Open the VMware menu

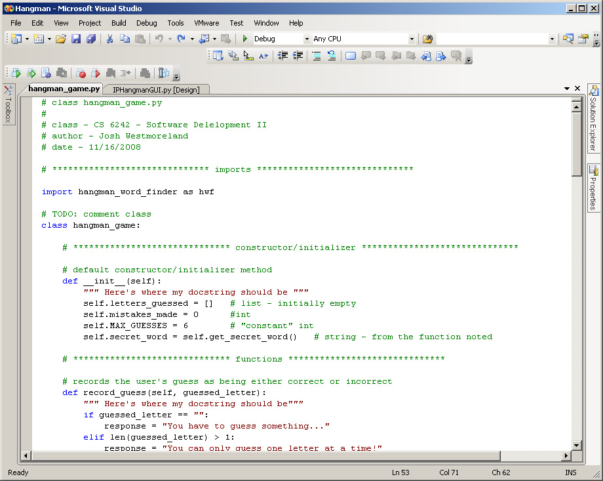206,23
